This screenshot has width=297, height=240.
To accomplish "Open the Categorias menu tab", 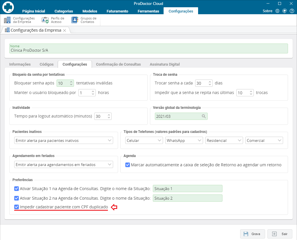I will coord(64,11).
